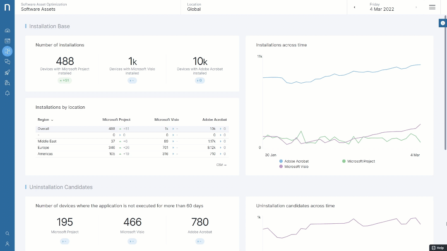Go to the previous date with left arrow
This screenshot has width=447, height=251.
[354, 7]
